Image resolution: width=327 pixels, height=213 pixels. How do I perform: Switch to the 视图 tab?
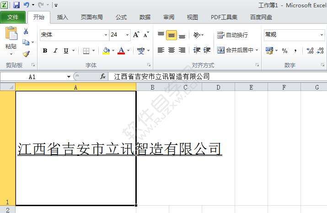click(192, 17)
